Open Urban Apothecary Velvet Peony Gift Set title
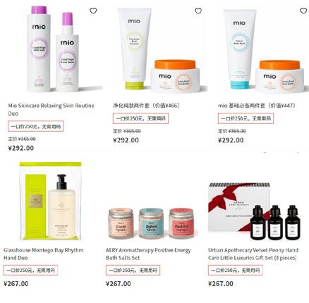The width and height of the screenshot is (309, 303). (x=253, y=254)
